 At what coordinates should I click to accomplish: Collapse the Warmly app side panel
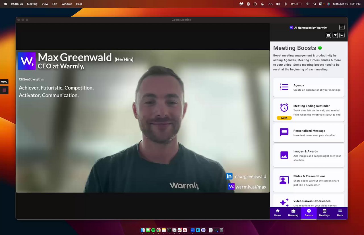pyautogui.click(x=342, y=35)
